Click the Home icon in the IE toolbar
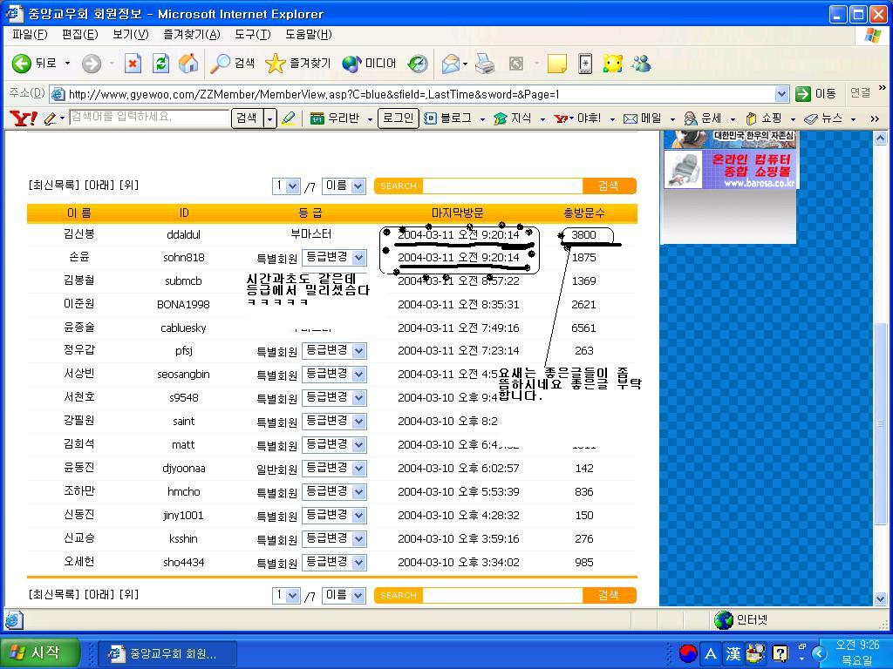893x669 pixels. 187,64
